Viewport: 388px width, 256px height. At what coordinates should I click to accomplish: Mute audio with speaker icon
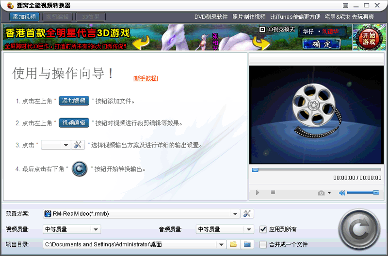click(342, 193)
